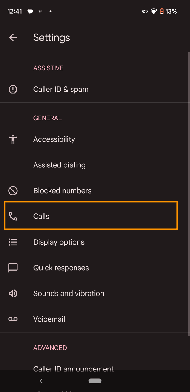Select the Caller ID & spam alert icon
Viewport: 190px width, 392px height.
(x=13, y=89)
